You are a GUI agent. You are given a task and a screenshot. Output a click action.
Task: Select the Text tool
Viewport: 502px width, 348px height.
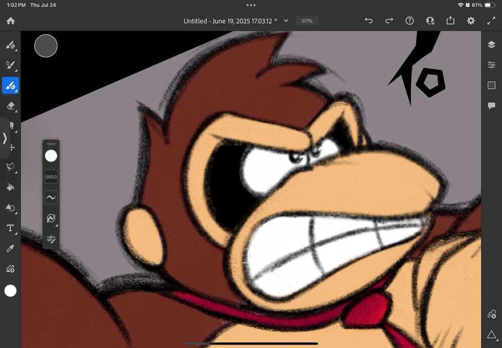(x=10, y=228)
